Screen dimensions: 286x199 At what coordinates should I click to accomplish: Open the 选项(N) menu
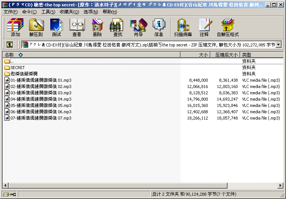pyautogui.click(x=90, y=12)
